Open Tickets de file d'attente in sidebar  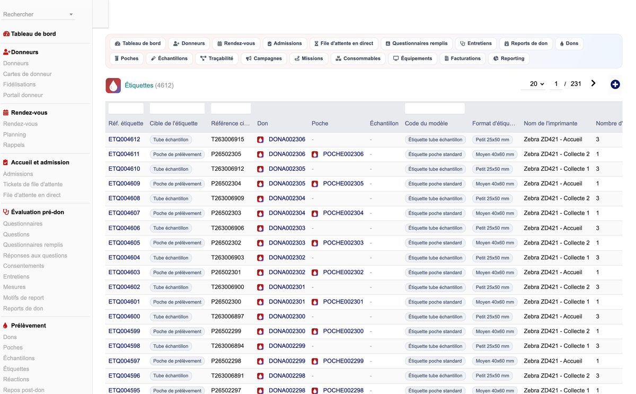(x=33, y=185)
